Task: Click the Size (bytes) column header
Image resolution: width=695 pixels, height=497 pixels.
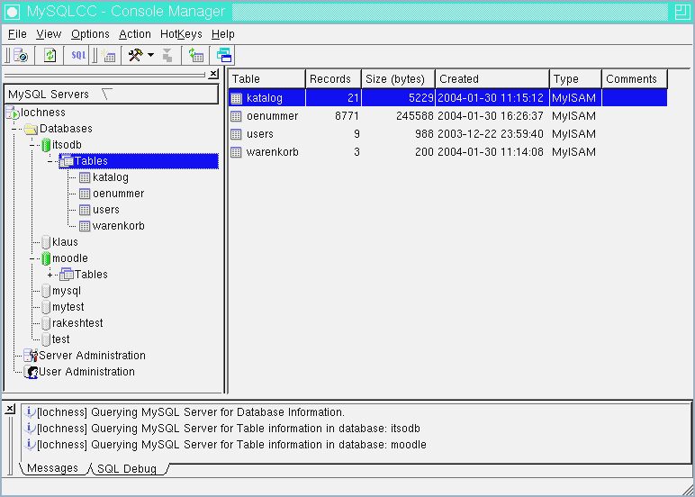Action: pyautogui.click(x=398, y=79)
